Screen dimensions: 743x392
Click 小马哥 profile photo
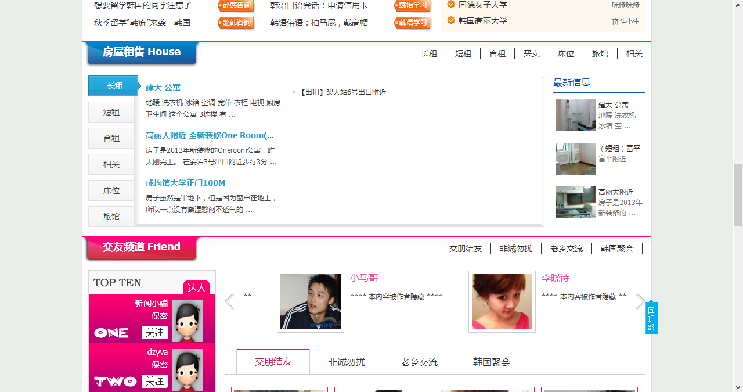click(311, 302)
